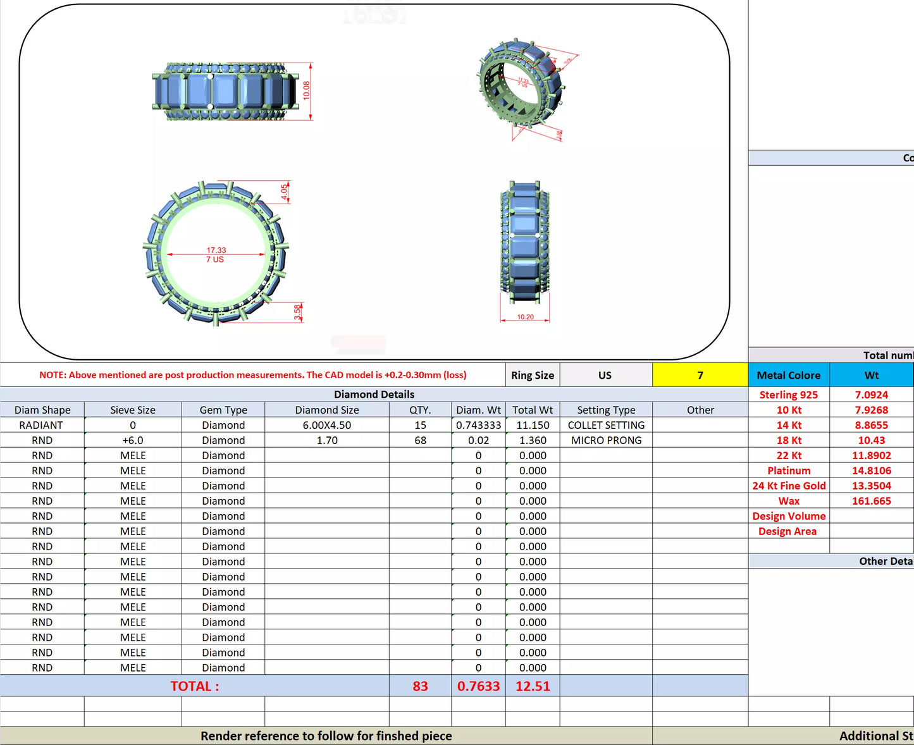This screenshot has height=745, width=914.
Task: Click the ring top view with 17.33 diameter
Action: 215,254
